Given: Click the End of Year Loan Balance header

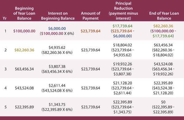Looking at the screenshot, I should (x=164, y=16).
